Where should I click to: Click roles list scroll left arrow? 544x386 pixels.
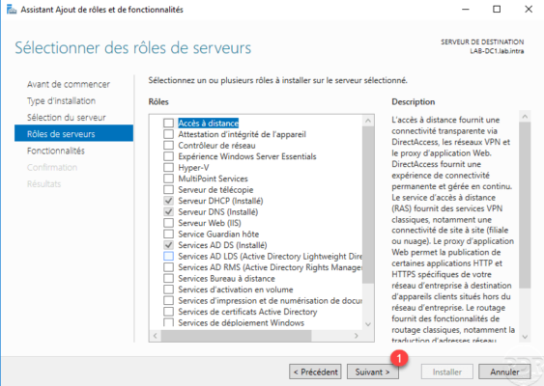155,336
